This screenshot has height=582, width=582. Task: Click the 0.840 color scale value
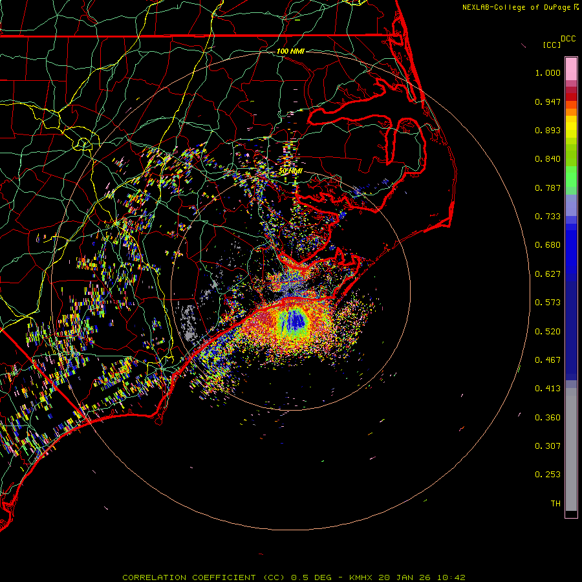[x=548, y=159]
